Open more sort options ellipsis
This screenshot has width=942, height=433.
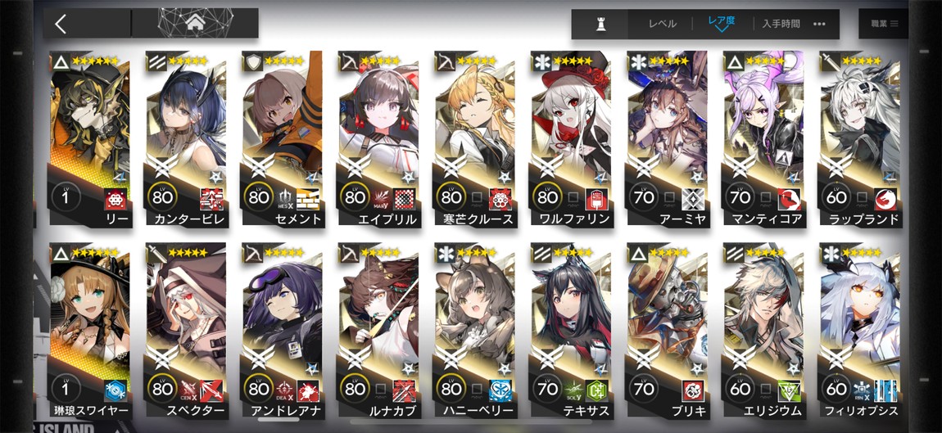[x=819, y=24]
